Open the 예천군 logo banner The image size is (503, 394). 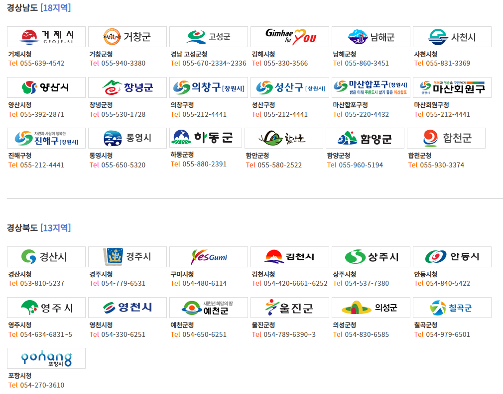tap(209, 308)
